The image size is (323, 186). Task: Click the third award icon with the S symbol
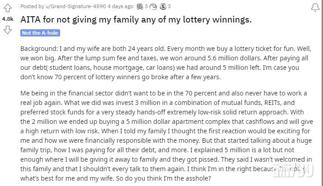click(163, 6)
